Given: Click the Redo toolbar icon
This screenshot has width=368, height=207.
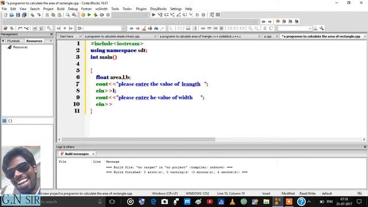Looking at the screenshot, I should pos(39,15).
